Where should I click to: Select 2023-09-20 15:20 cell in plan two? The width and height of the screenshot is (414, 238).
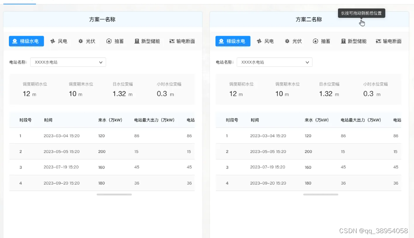(268, 183)
